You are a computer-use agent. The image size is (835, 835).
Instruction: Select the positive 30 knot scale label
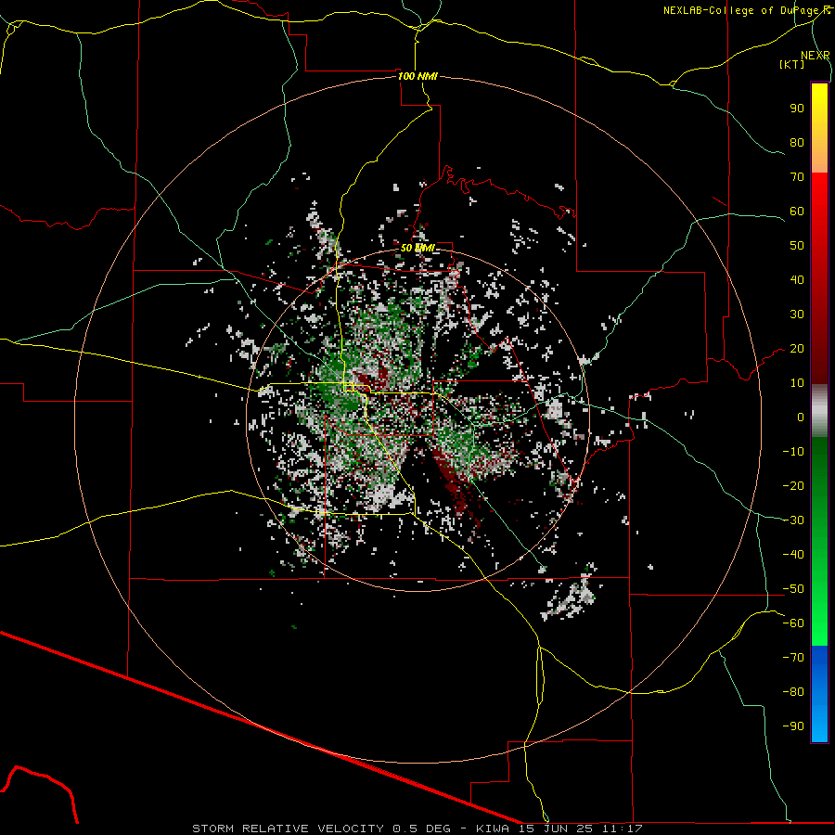[x=797, y=315]
